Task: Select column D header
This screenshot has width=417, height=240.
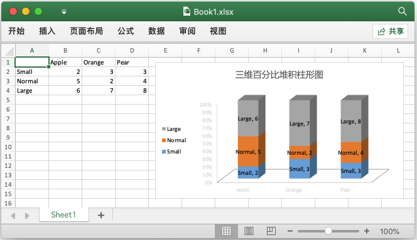Action: 132,50
